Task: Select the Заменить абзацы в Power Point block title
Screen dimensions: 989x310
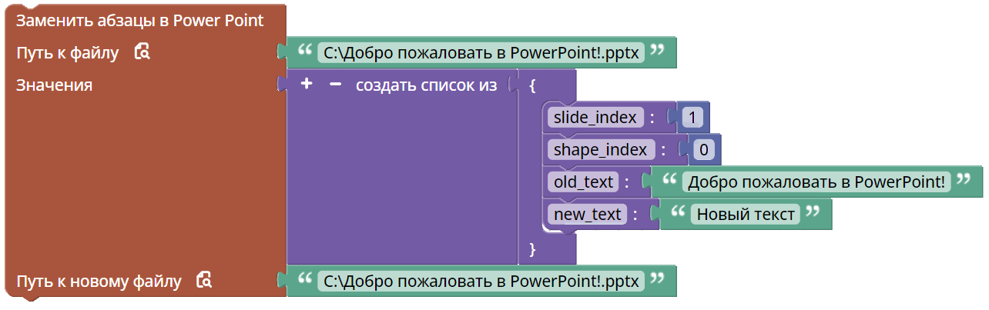Action: [x=140, y=21]
